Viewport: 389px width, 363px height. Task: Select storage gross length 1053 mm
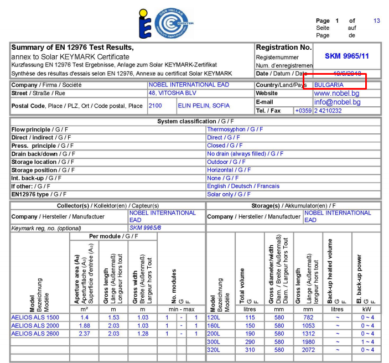[308, 325]
